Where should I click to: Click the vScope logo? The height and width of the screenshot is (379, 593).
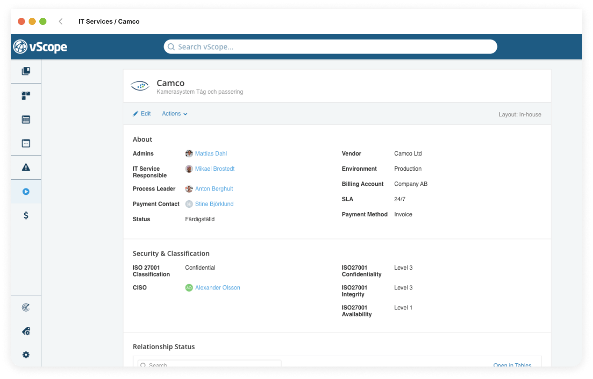40,47
